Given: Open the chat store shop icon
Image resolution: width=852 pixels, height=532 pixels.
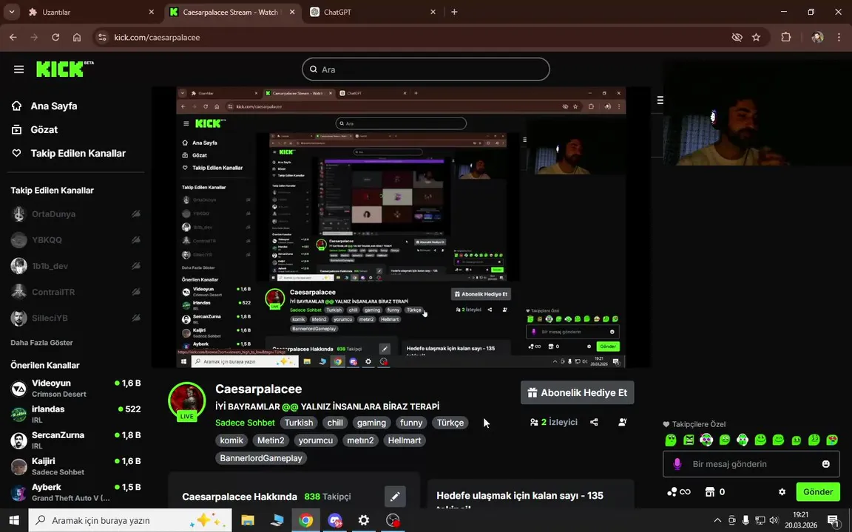Looking at the screenshot, I should 710,492.
